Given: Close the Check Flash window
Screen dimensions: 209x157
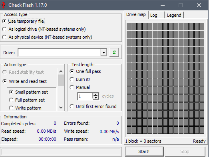Looking at the screenshot, I should [x=199, y=5].
